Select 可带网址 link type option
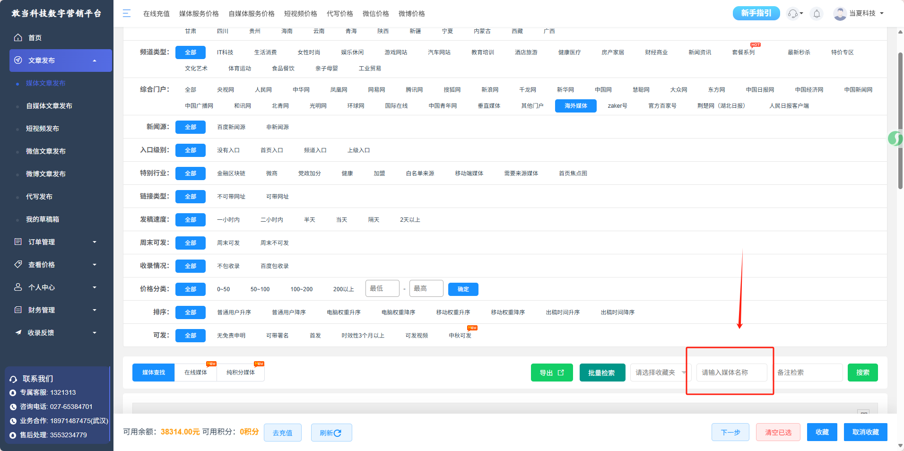This screenshot has width=904, height=451. point(278,197)
